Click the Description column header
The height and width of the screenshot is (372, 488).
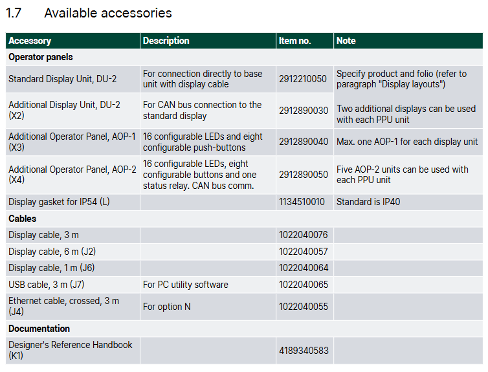pyautogui.click(x=166, y=41)
